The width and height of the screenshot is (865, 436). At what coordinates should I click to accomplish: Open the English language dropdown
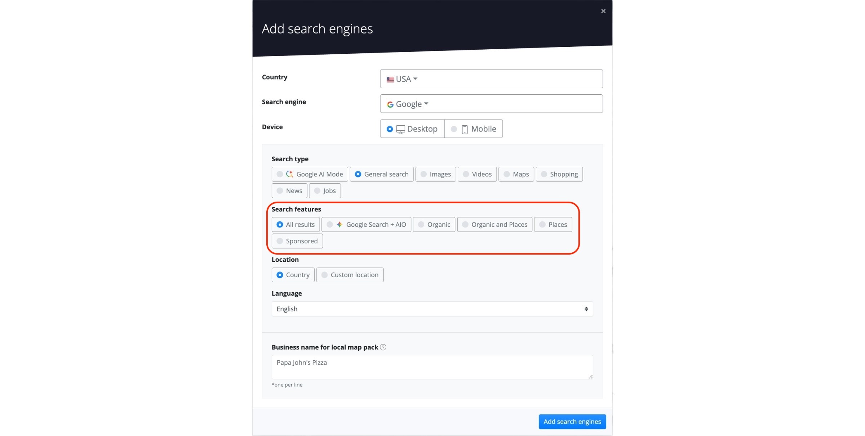click(x=432, y=309)
